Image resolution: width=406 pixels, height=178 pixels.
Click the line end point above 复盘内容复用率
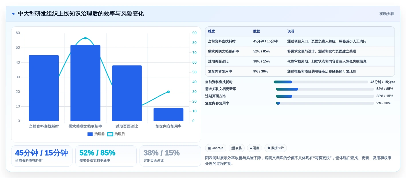[168, 92]
